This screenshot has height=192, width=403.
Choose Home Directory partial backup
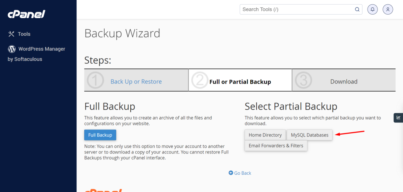pyautogui.click(x=265, y=135)
